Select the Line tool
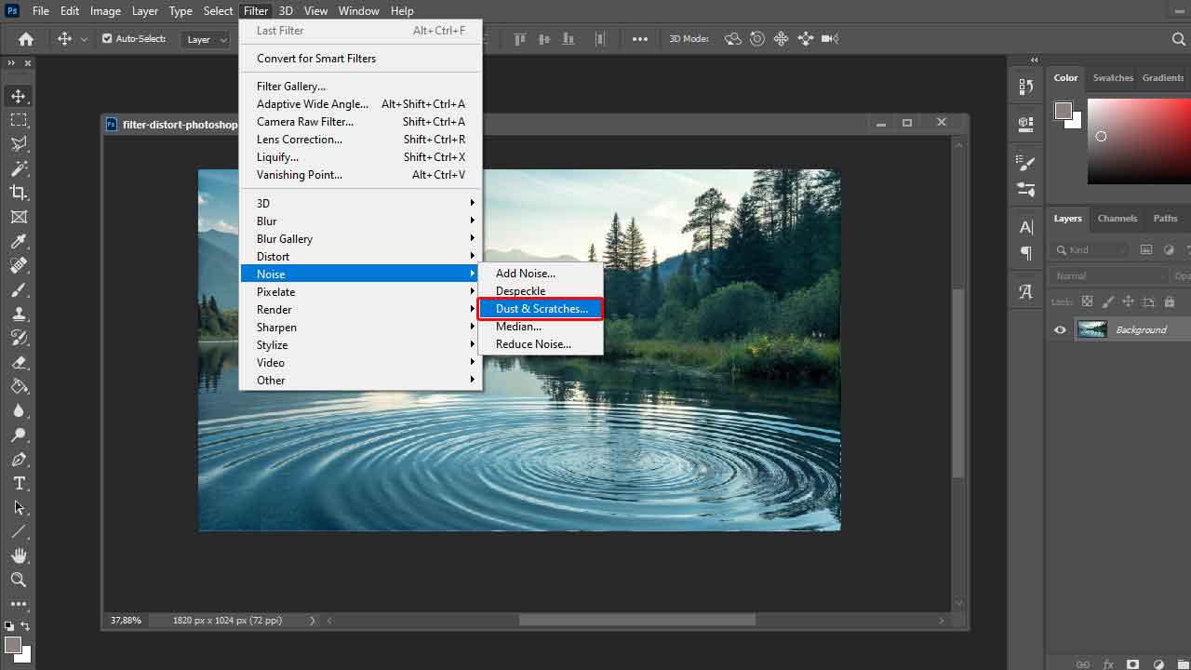This screenshot has height=670, width=1191. click(18, 531)
